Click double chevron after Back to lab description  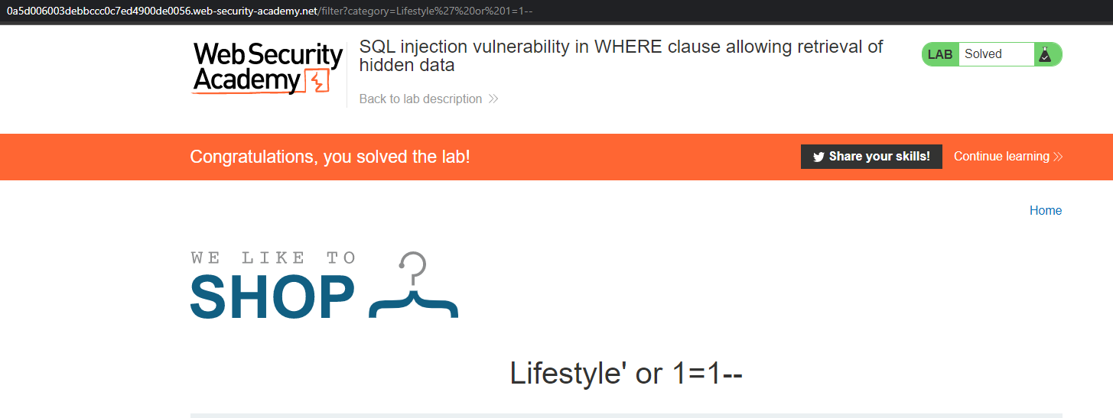point(493,99)
